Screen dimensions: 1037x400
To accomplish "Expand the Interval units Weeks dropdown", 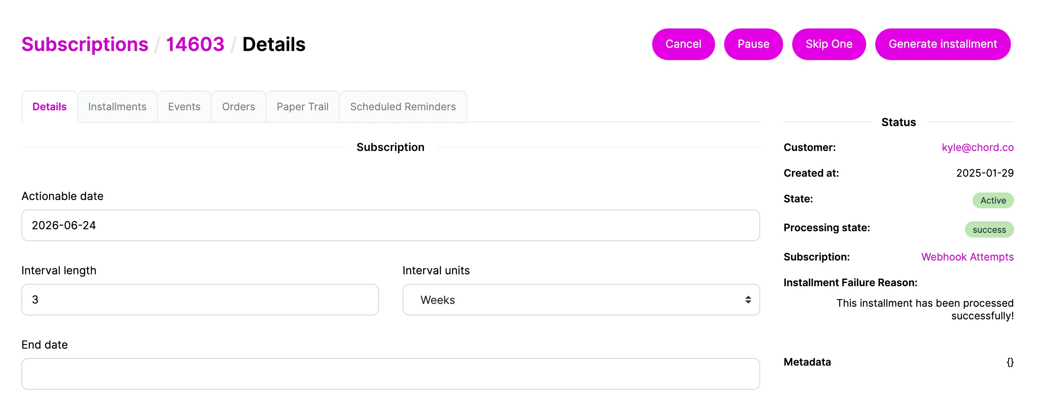I will tap(581, 300).
